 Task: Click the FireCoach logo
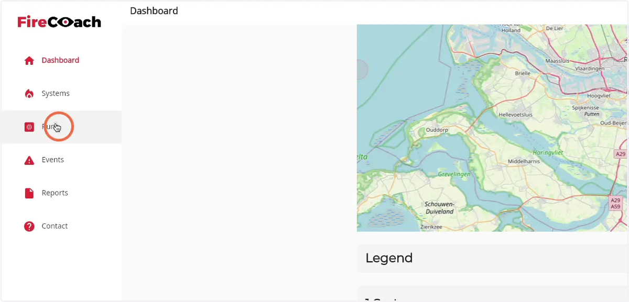(x=59, y=21)
